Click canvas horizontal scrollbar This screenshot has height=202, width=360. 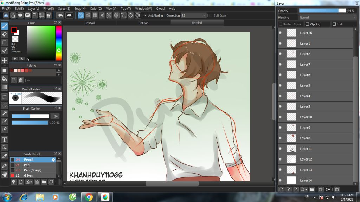(172, 183)
